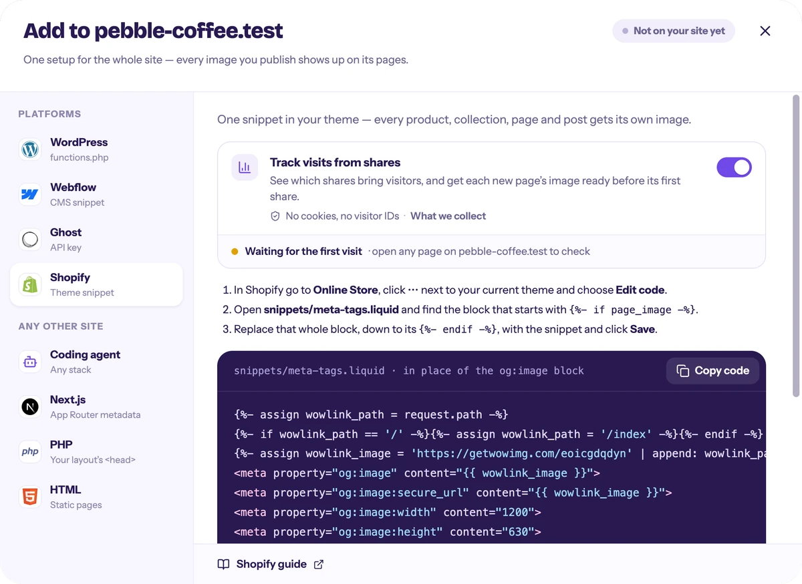Click the assign wowlink_path = request.path line
Viewport: 802px width, 584px height.
[x=371, y=414]
